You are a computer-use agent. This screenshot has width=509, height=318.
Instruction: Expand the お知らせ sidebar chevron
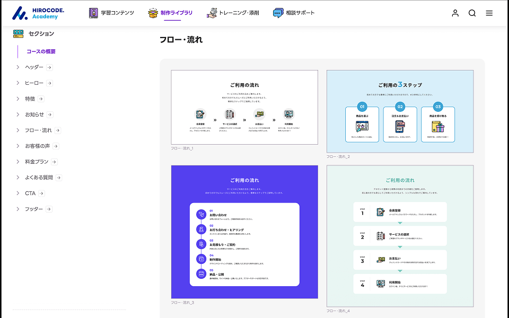click(18, 114)
